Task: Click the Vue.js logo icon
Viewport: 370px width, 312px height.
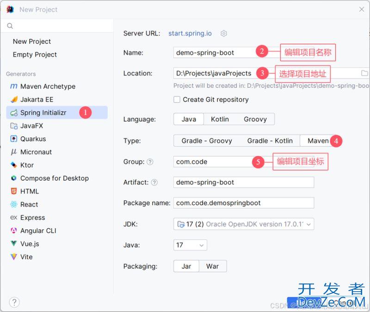Action: (14, 244)
